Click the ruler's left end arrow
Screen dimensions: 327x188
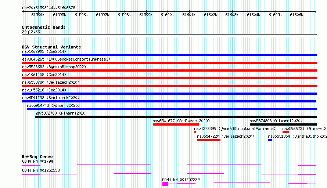click(23, 11)
